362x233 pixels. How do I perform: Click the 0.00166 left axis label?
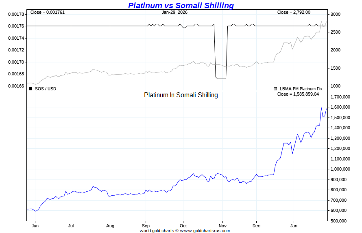coord(16,86)
